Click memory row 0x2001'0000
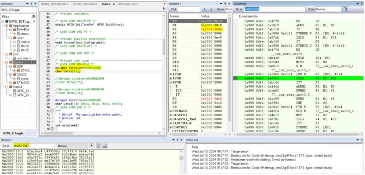The width and height of the screenshot is (365, 175). pos(48,164)
